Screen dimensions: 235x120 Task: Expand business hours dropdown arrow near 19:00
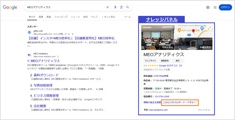180,88
